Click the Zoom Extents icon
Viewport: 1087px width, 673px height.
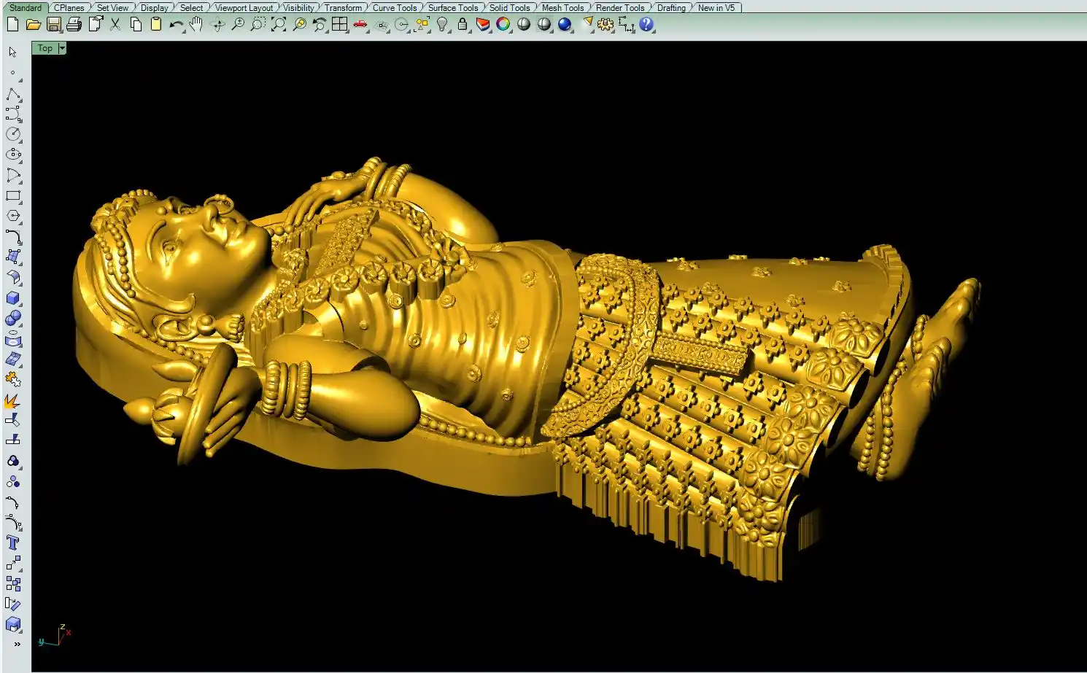pyautogui.click(x=278, y=24)
